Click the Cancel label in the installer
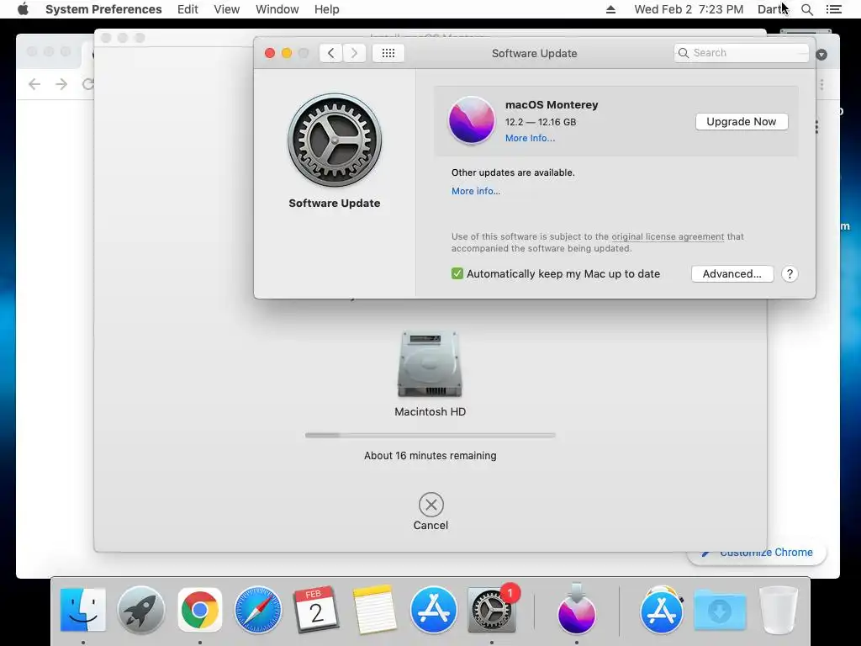Viewport: 861px width, 646px height. click(x=430, y=525)
